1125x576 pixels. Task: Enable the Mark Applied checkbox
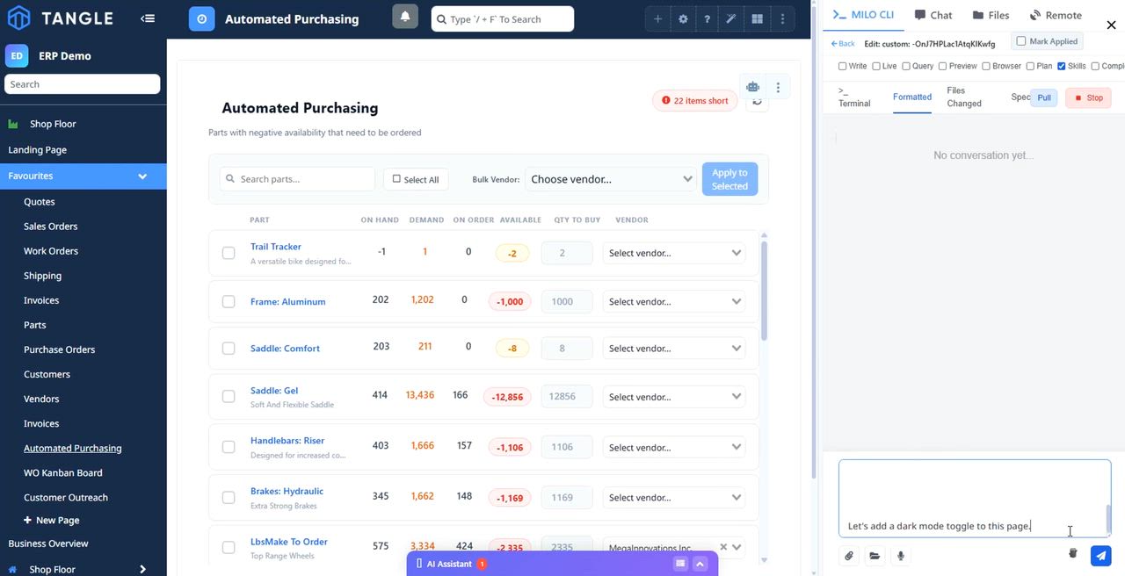(x=1021, y=41)
